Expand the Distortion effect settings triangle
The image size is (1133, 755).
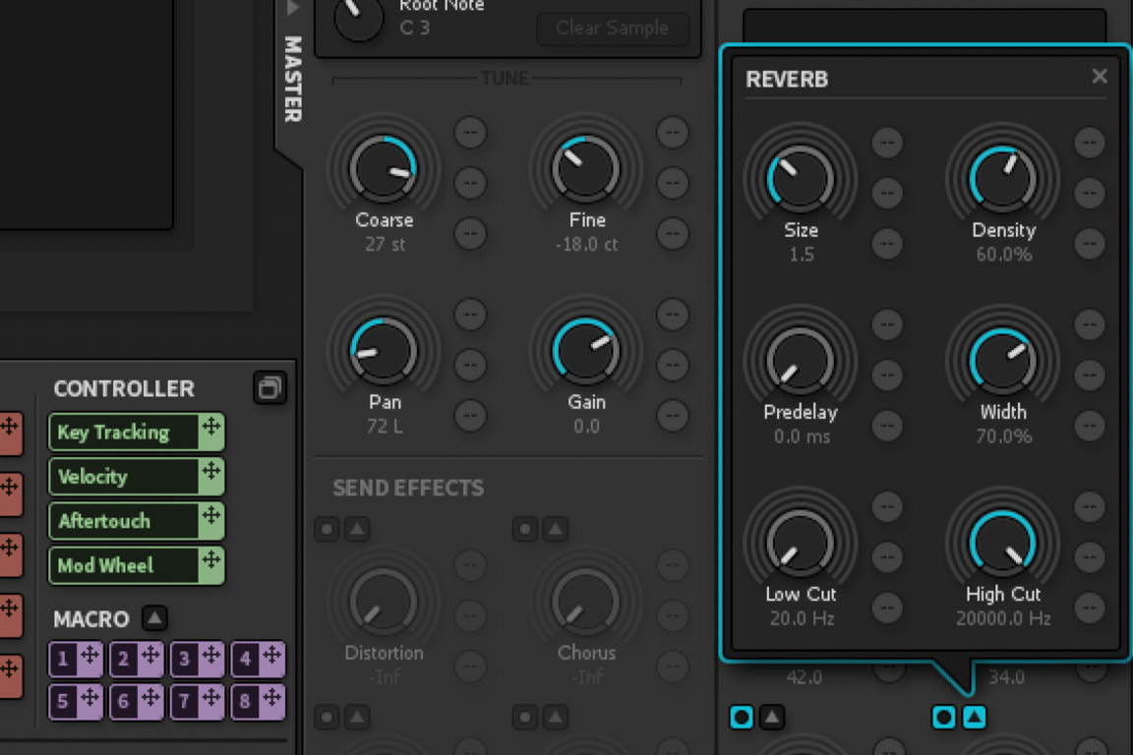point(357,529)
